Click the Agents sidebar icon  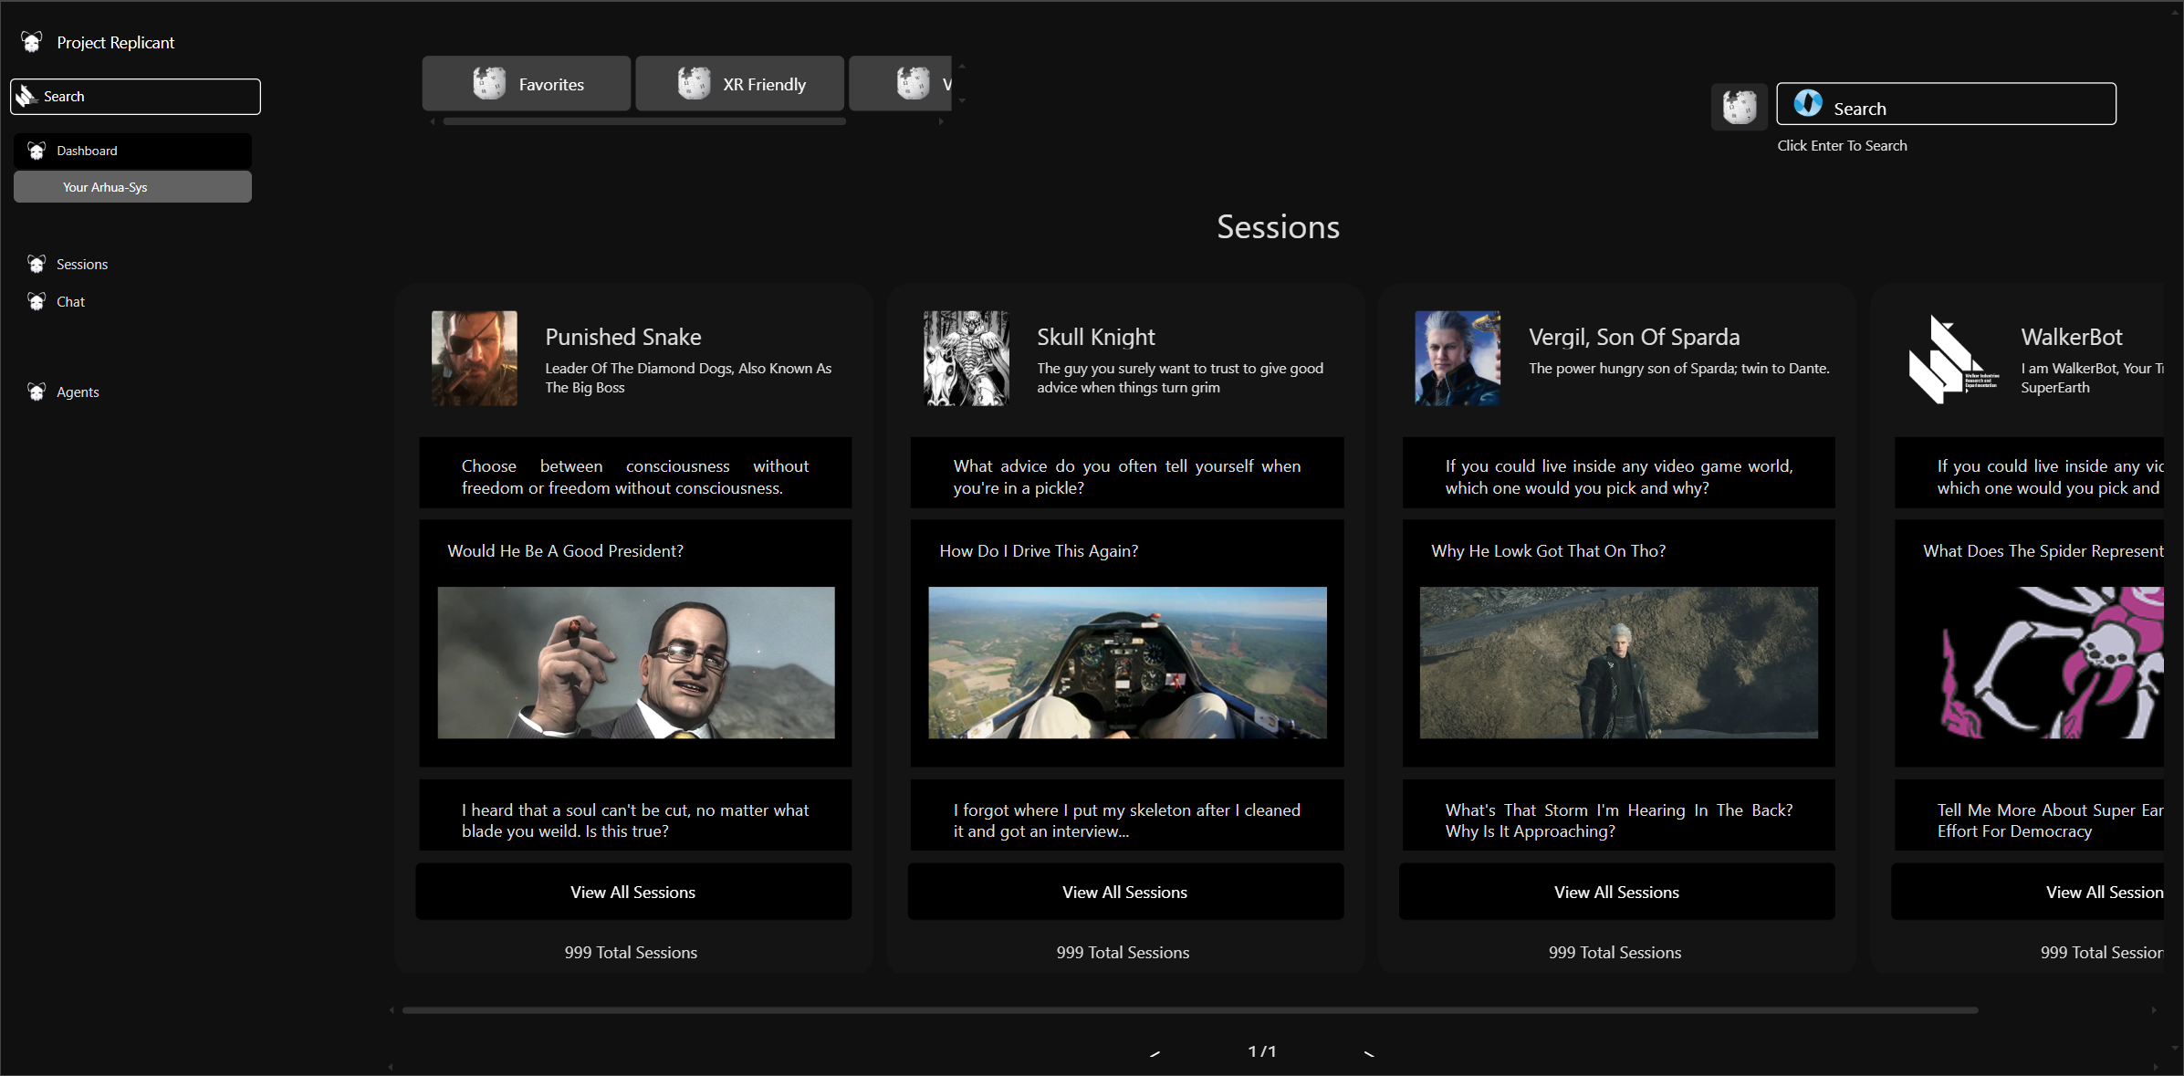[37, 392]
